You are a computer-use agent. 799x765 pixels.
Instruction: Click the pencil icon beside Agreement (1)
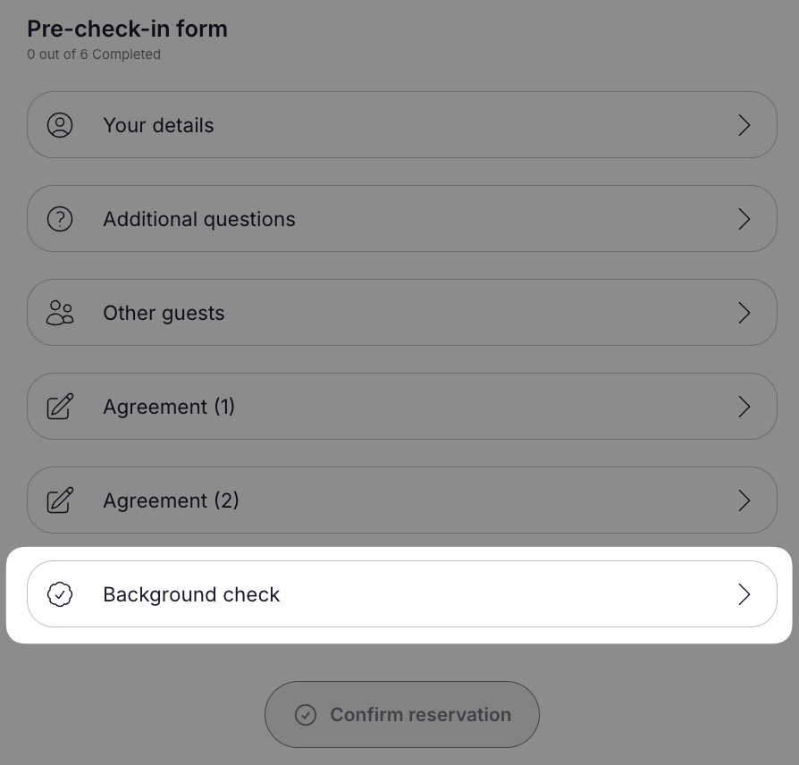click(59, 407)
